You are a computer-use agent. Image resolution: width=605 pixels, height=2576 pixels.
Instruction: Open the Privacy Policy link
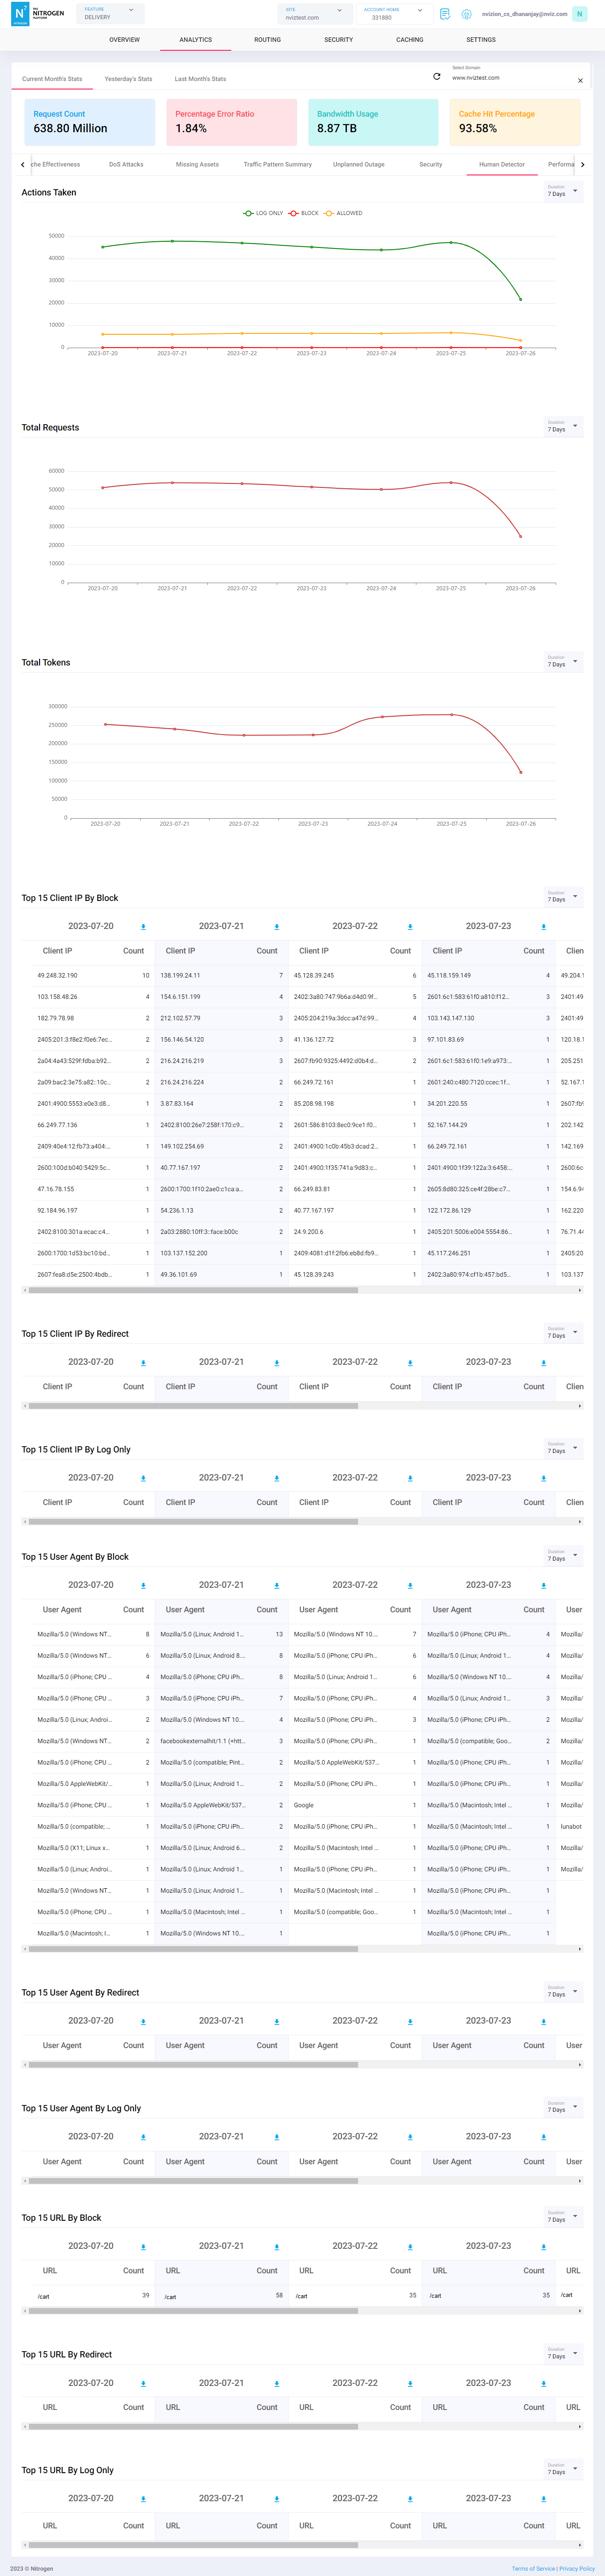coord(577,2569)
